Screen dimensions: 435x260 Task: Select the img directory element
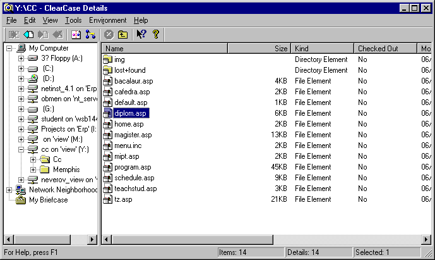click(119, 59)
